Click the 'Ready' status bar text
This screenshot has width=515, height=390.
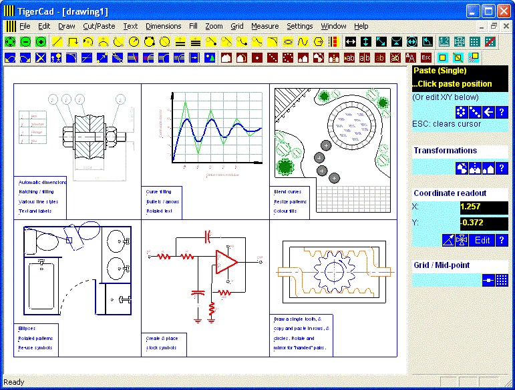pos(14,382)
